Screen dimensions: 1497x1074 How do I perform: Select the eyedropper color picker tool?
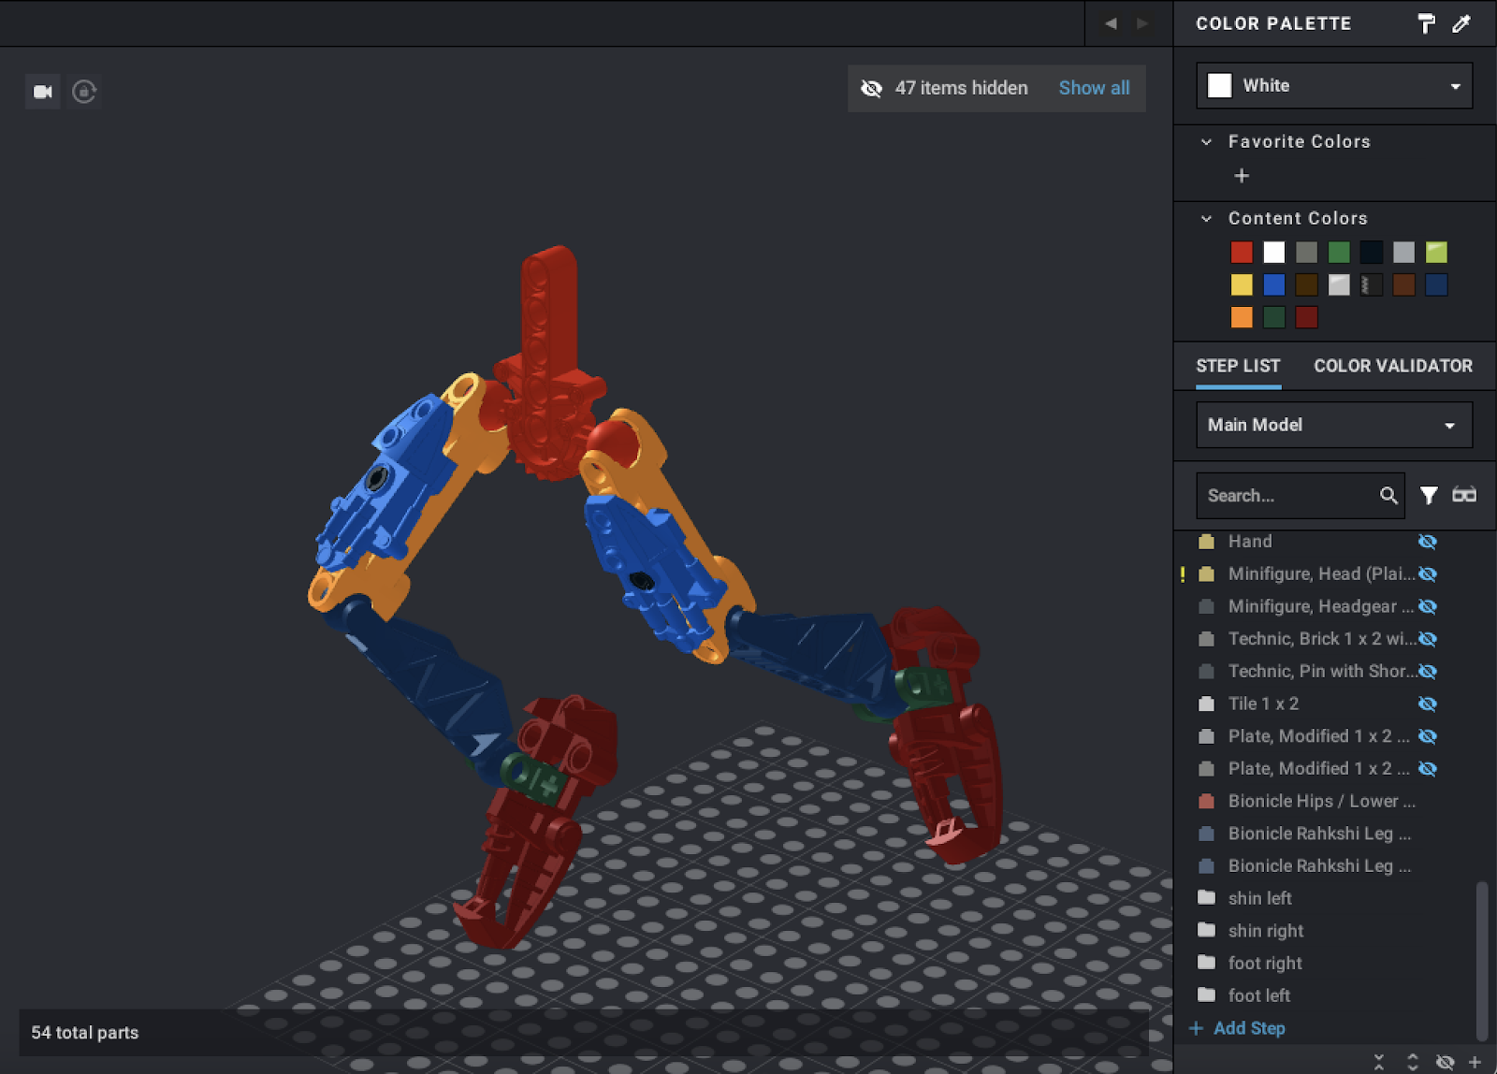pyautogui.click(x=1461, y=23)
